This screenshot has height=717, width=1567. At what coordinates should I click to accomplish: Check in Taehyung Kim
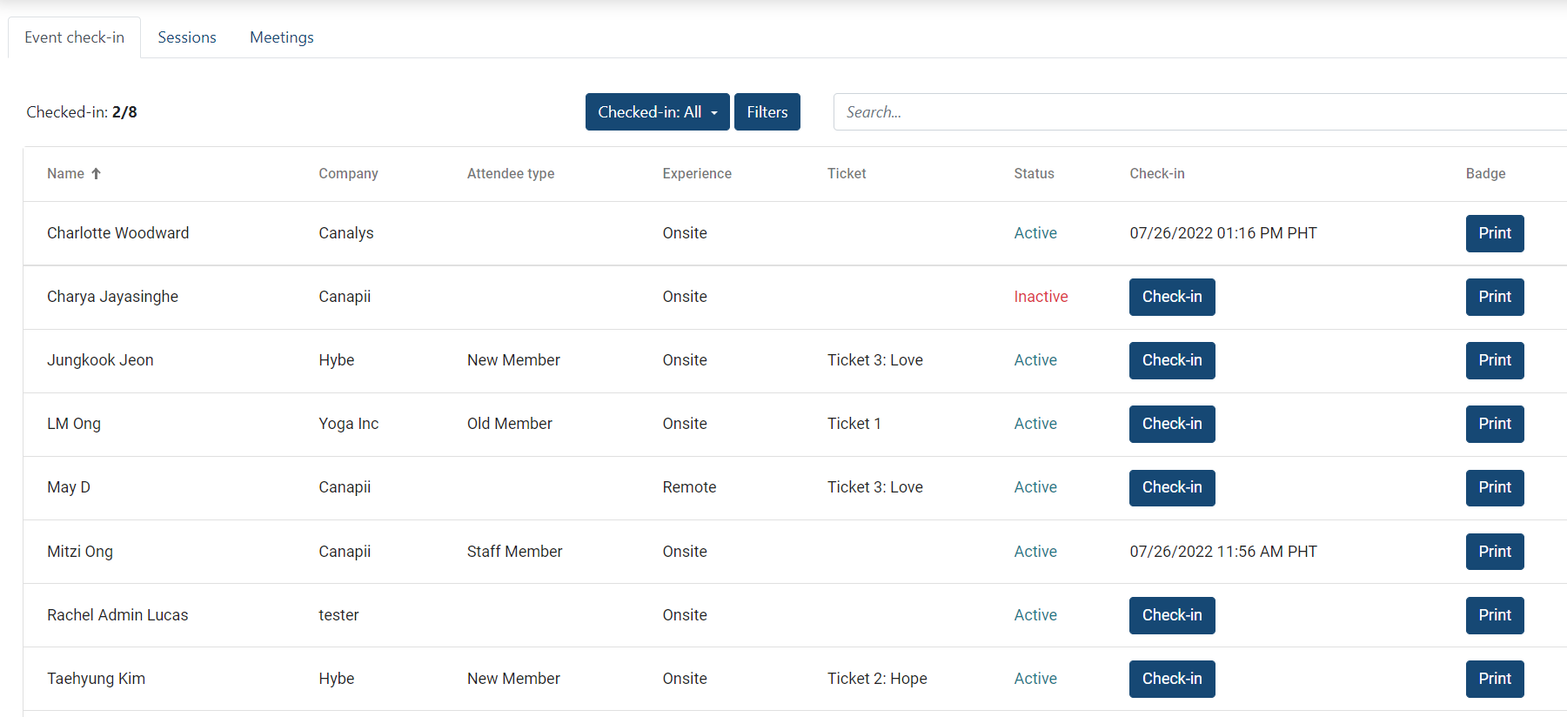coord(1171,679)
